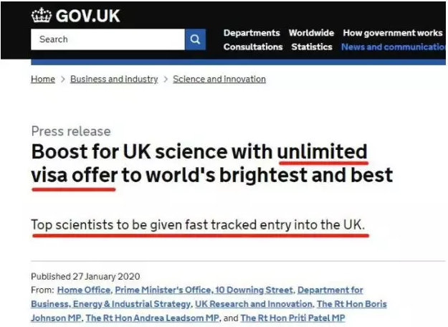Open Business and industry breadcrumb link
Screen dimensions: 448x327
click(x=114, y=79)
